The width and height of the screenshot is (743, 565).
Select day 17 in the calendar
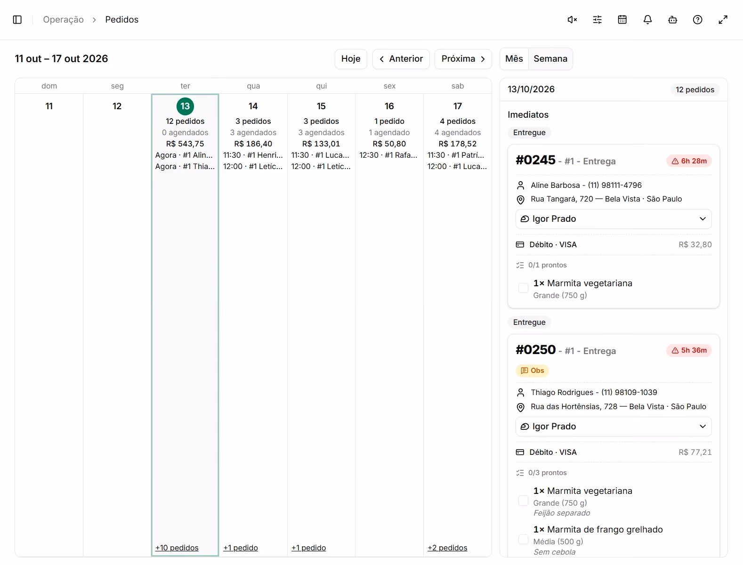click(x=458, y=106)
